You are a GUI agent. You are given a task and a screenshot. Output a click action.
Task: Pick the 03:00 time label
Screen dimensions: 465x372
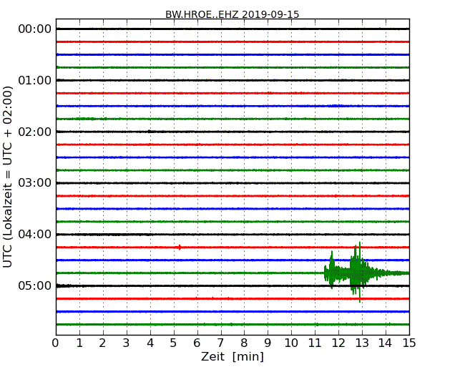point(35,182)
